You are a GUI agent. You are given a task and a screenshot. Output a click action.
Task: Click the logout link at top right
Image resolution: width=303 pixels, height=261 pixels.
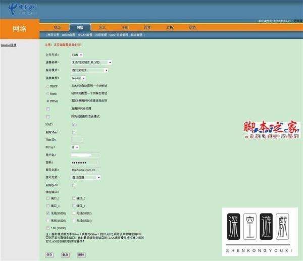click(x=298, y=21)
